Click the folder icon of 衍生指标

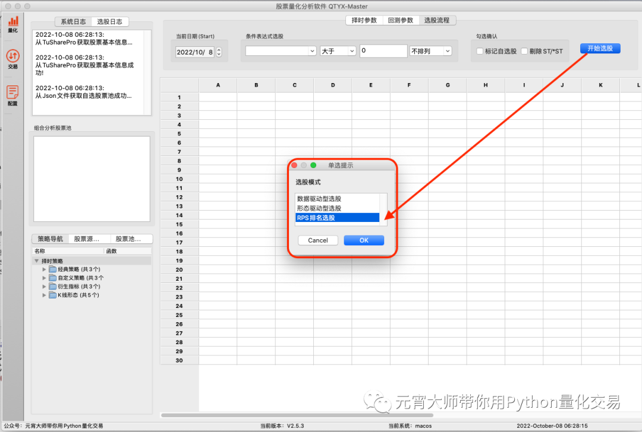pyautogui.click(x=52, y=286)
